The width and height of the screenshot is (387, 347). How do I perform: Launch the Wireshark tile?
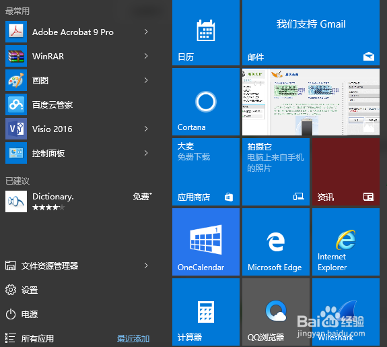(x=346, y=312)
